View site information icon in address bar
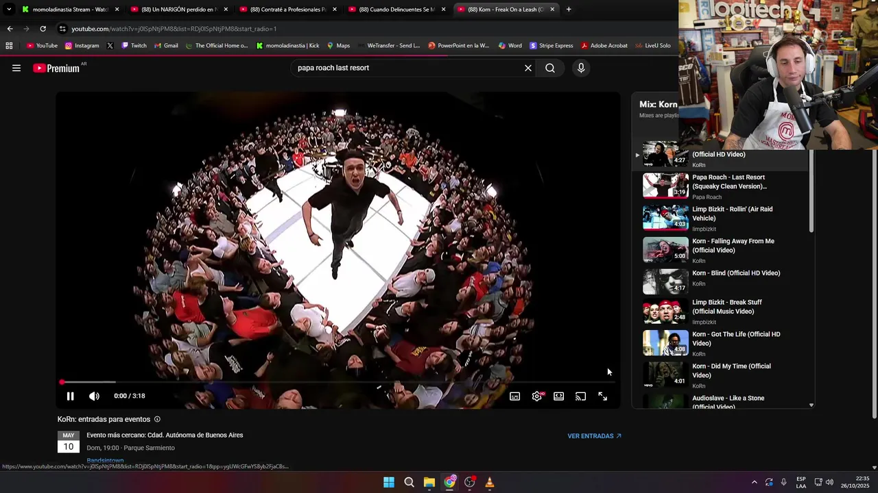Image resolution: width=878 pixels, height=493 pixels. [x=62, y=29]
